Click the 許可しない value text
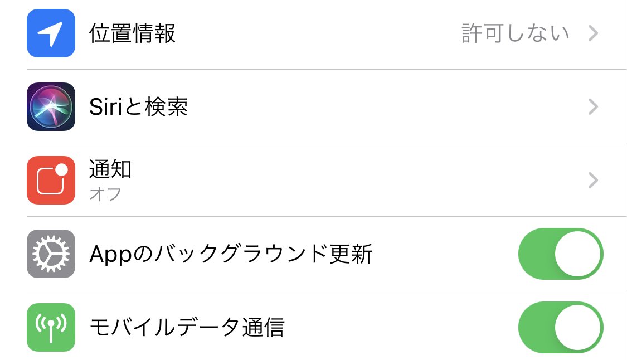627x360 pixels. click(x=516, y=33)
